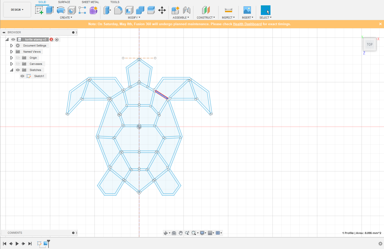The image size is (384, 249).
Task: Select Sketch1 in the browser tree
Action: tap(39, 76)
